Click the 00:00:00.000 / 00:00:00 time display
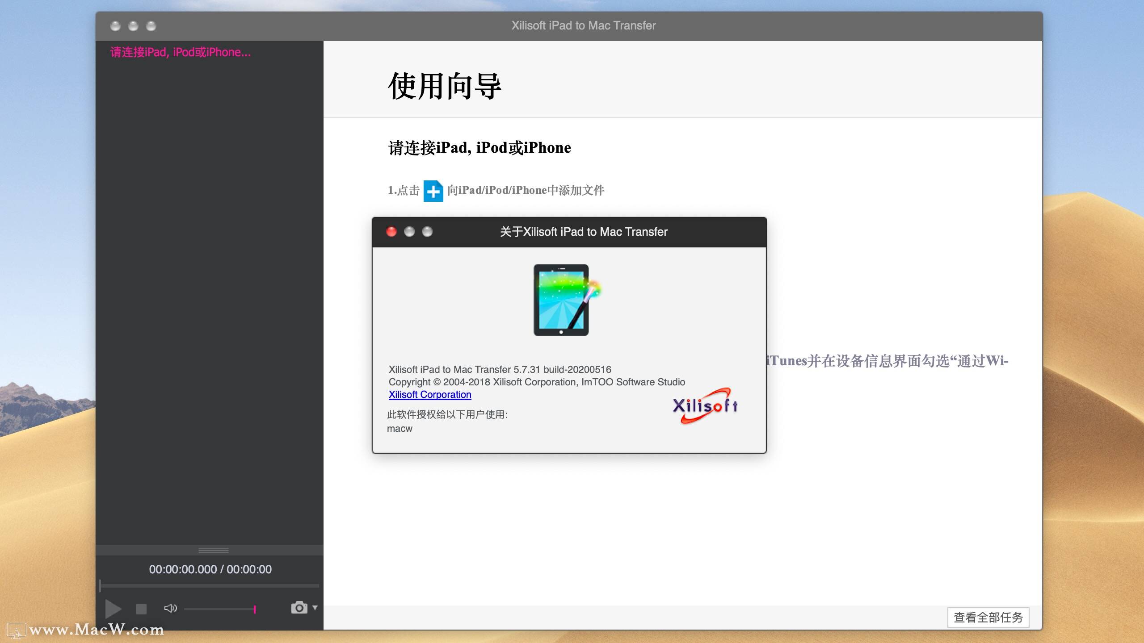Viewport: 1144px width, 643px height. point(210,569)
